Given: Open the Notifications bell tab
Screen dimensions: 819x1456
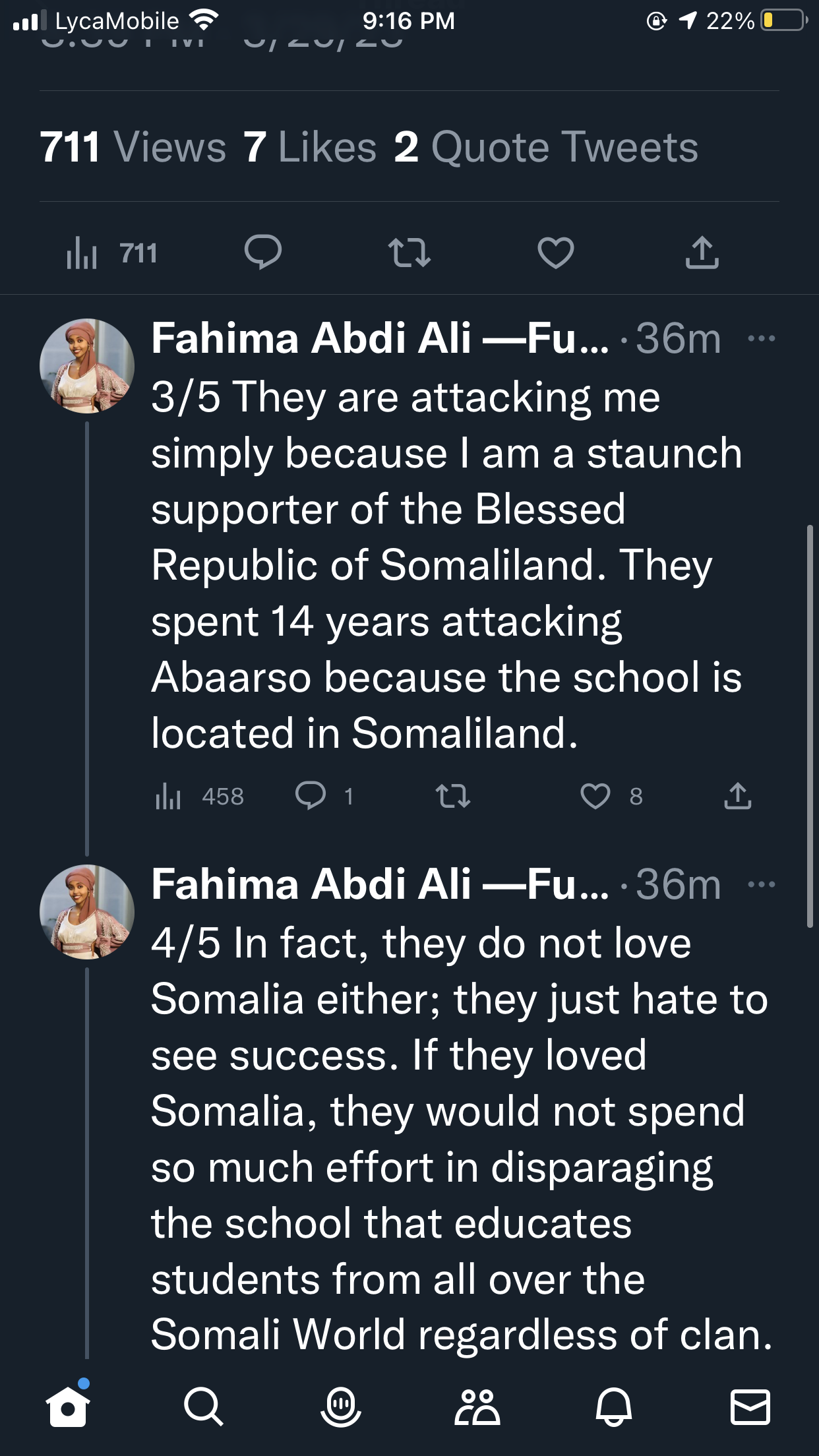Looking at the screenshot, I should coord(614,1407).
